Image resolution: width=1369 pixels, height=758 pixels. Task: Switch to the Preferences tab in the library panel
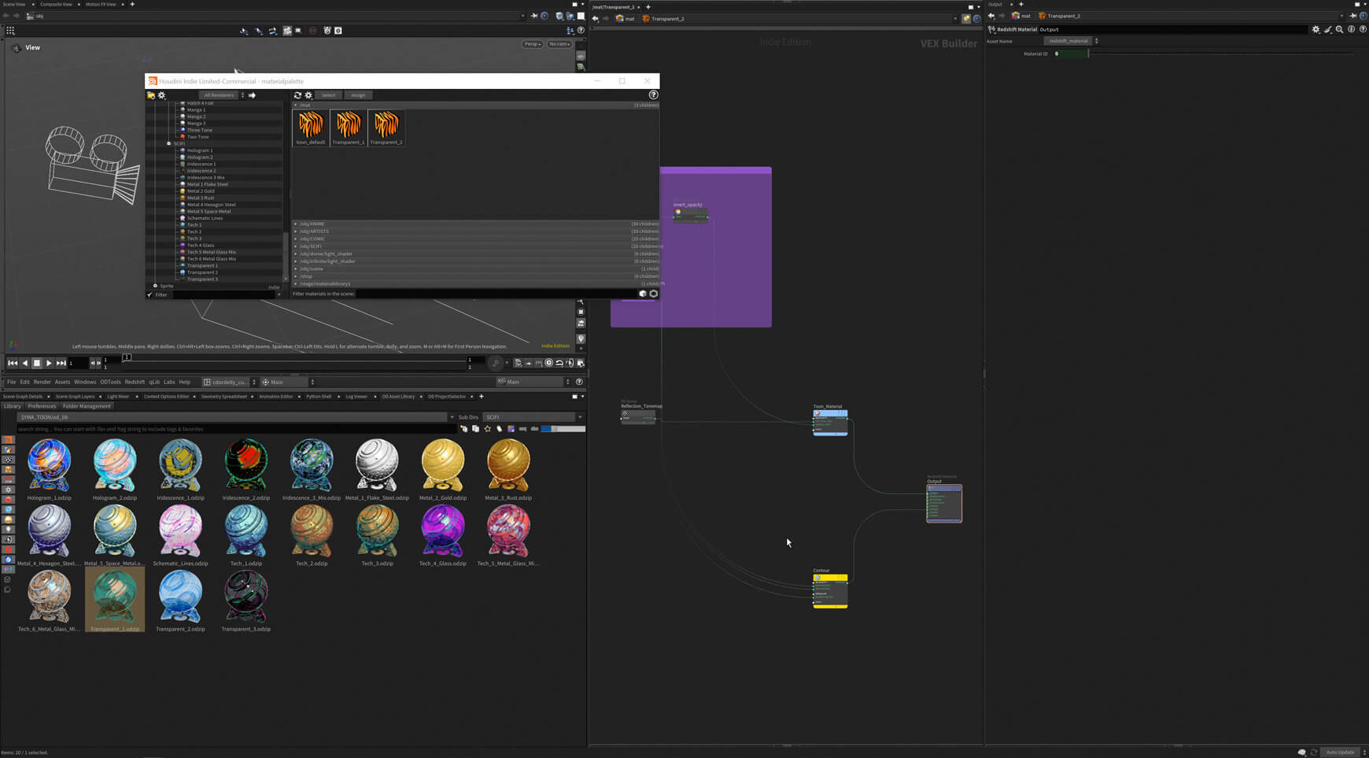coord(42,406)
